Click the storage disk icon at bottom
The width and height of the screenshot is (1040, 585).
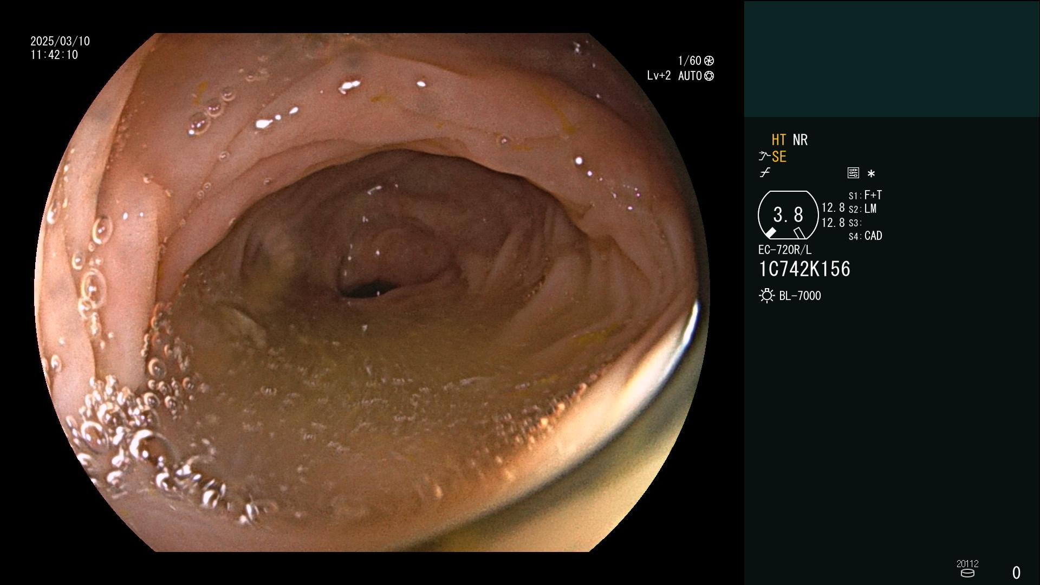click(x=967, y=573)
